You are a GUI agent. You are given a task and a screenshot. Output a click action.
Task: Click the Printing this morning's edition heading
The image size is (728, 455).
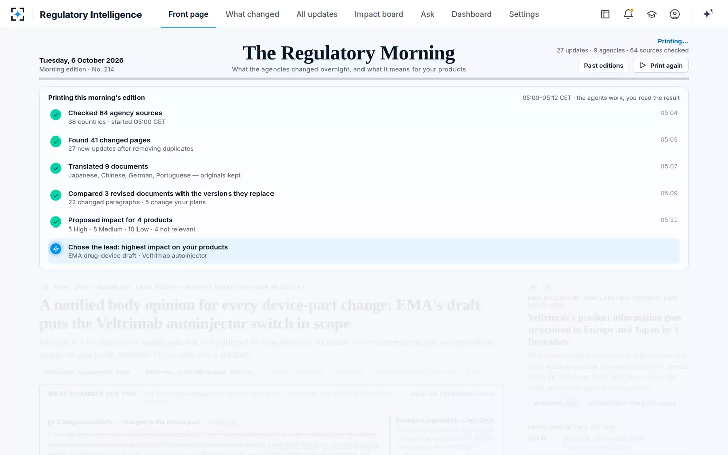pos(96,98)
